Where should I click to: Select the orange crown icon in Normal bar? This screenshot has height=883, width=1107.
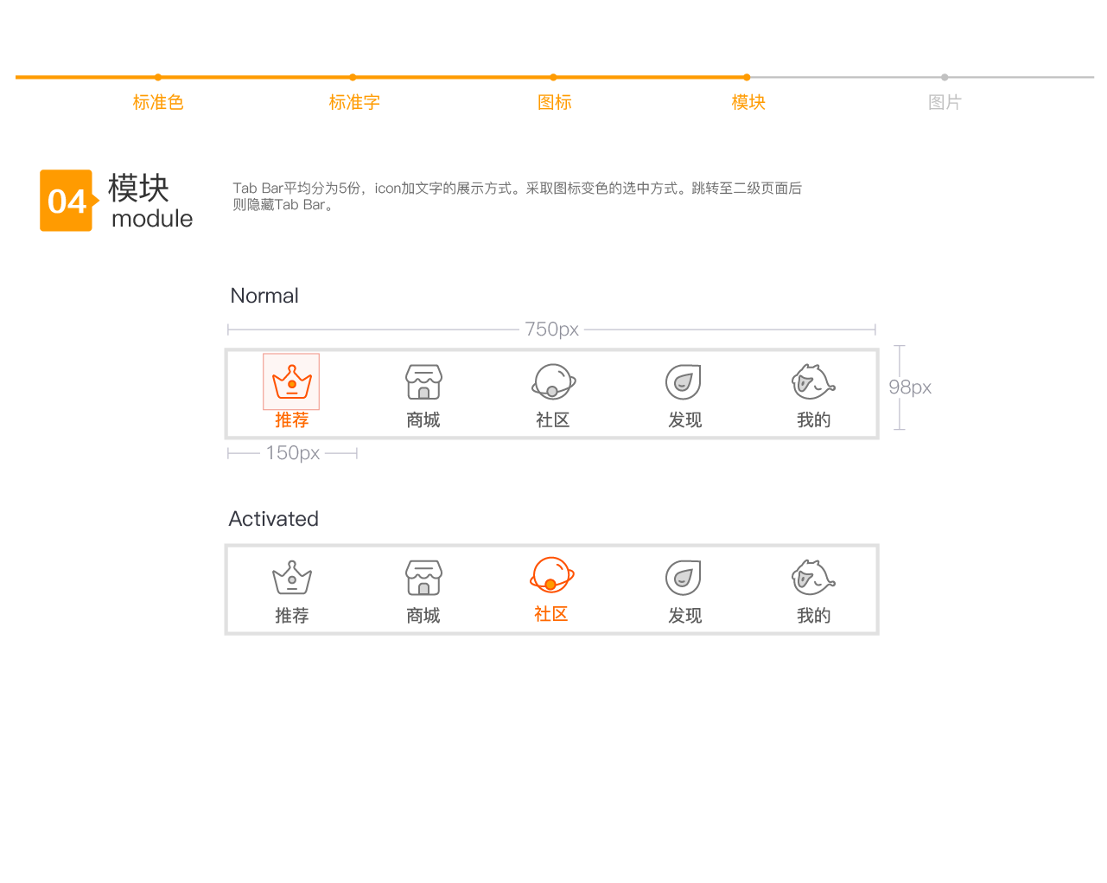[292, 381]
